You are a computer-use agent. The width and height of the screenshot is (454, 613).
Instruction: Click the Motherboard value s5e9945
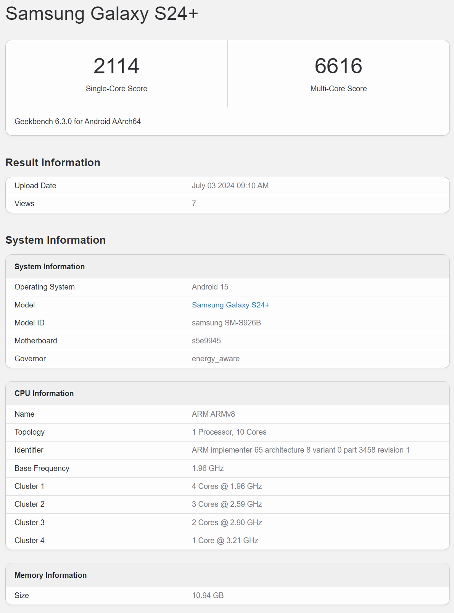coord(206,341)
